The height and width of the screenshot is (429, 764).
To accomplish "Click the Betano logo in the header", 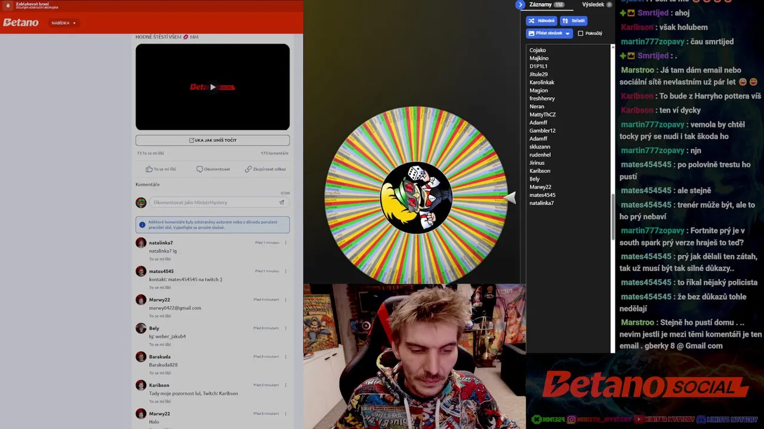I will tap(21, 23).
